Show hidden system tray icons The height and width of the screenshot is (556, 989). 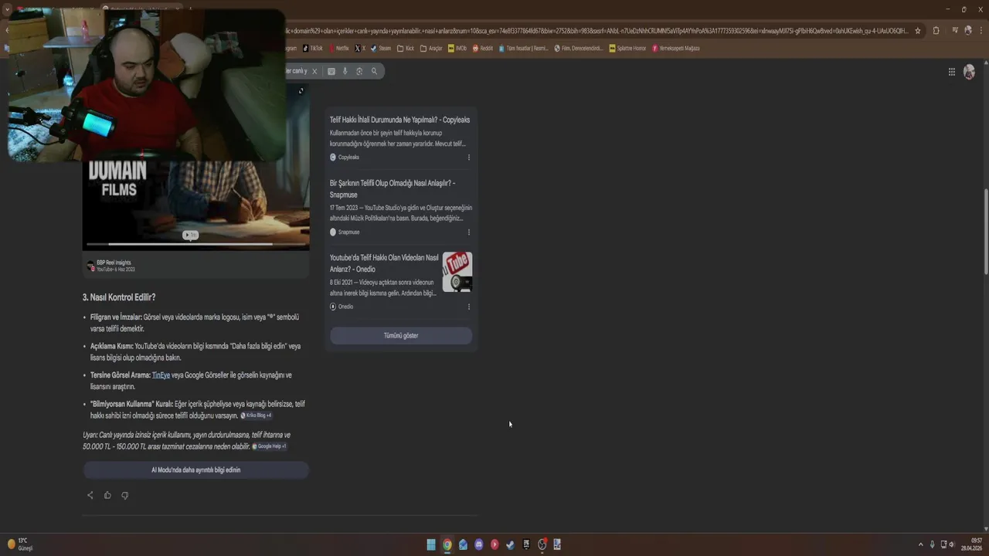tap(920, 544)
